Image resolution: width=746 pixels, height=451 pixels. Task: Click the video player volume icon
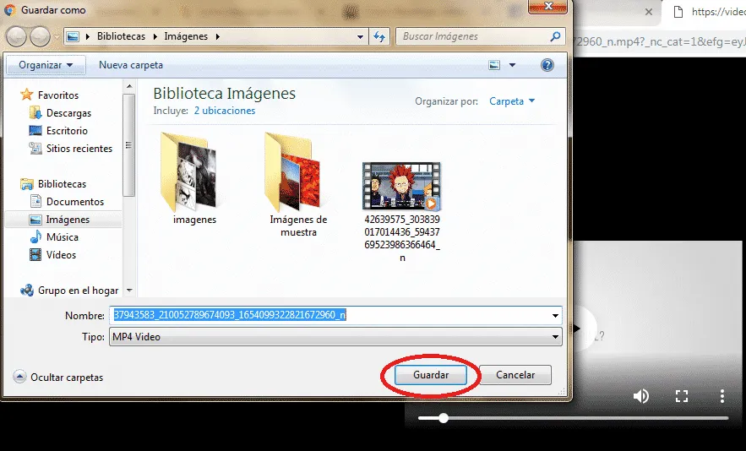coord(641,396)
